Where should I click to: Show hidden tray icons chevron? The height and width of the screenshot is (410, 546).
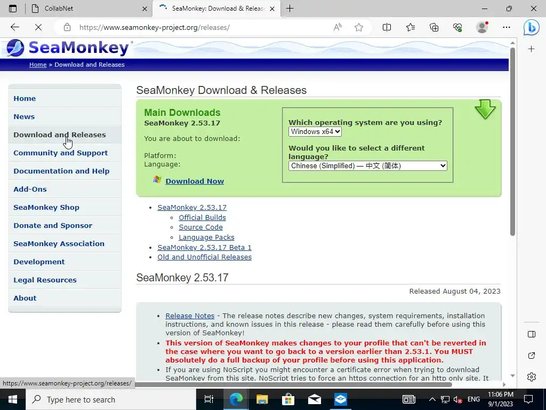click(x=432, y=399)
